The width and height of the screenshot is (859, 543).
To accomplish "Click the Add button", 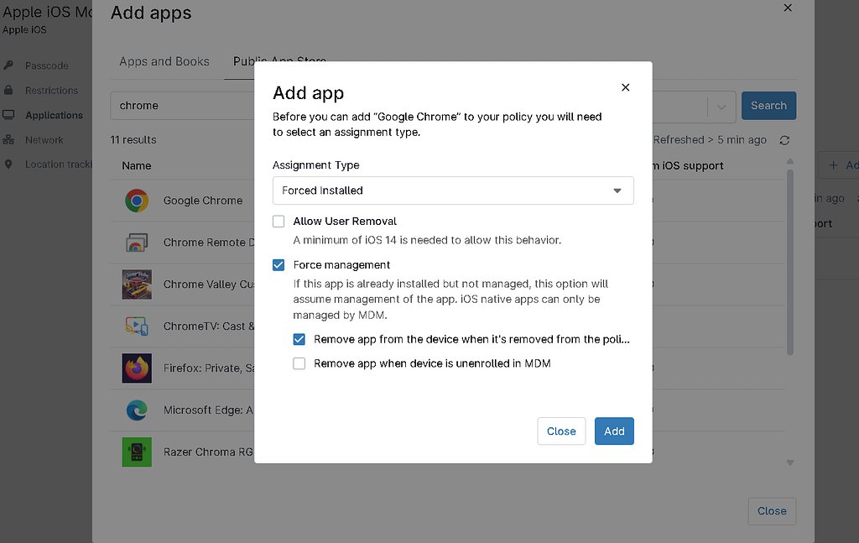I will (614, 431).
